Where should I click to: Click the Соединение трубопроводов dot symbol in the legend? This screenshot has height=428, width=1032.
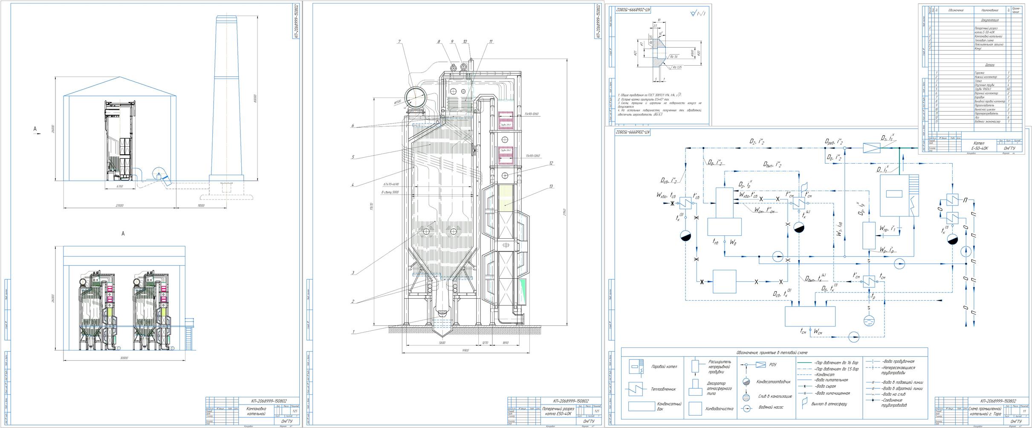(x=873, y=400)
